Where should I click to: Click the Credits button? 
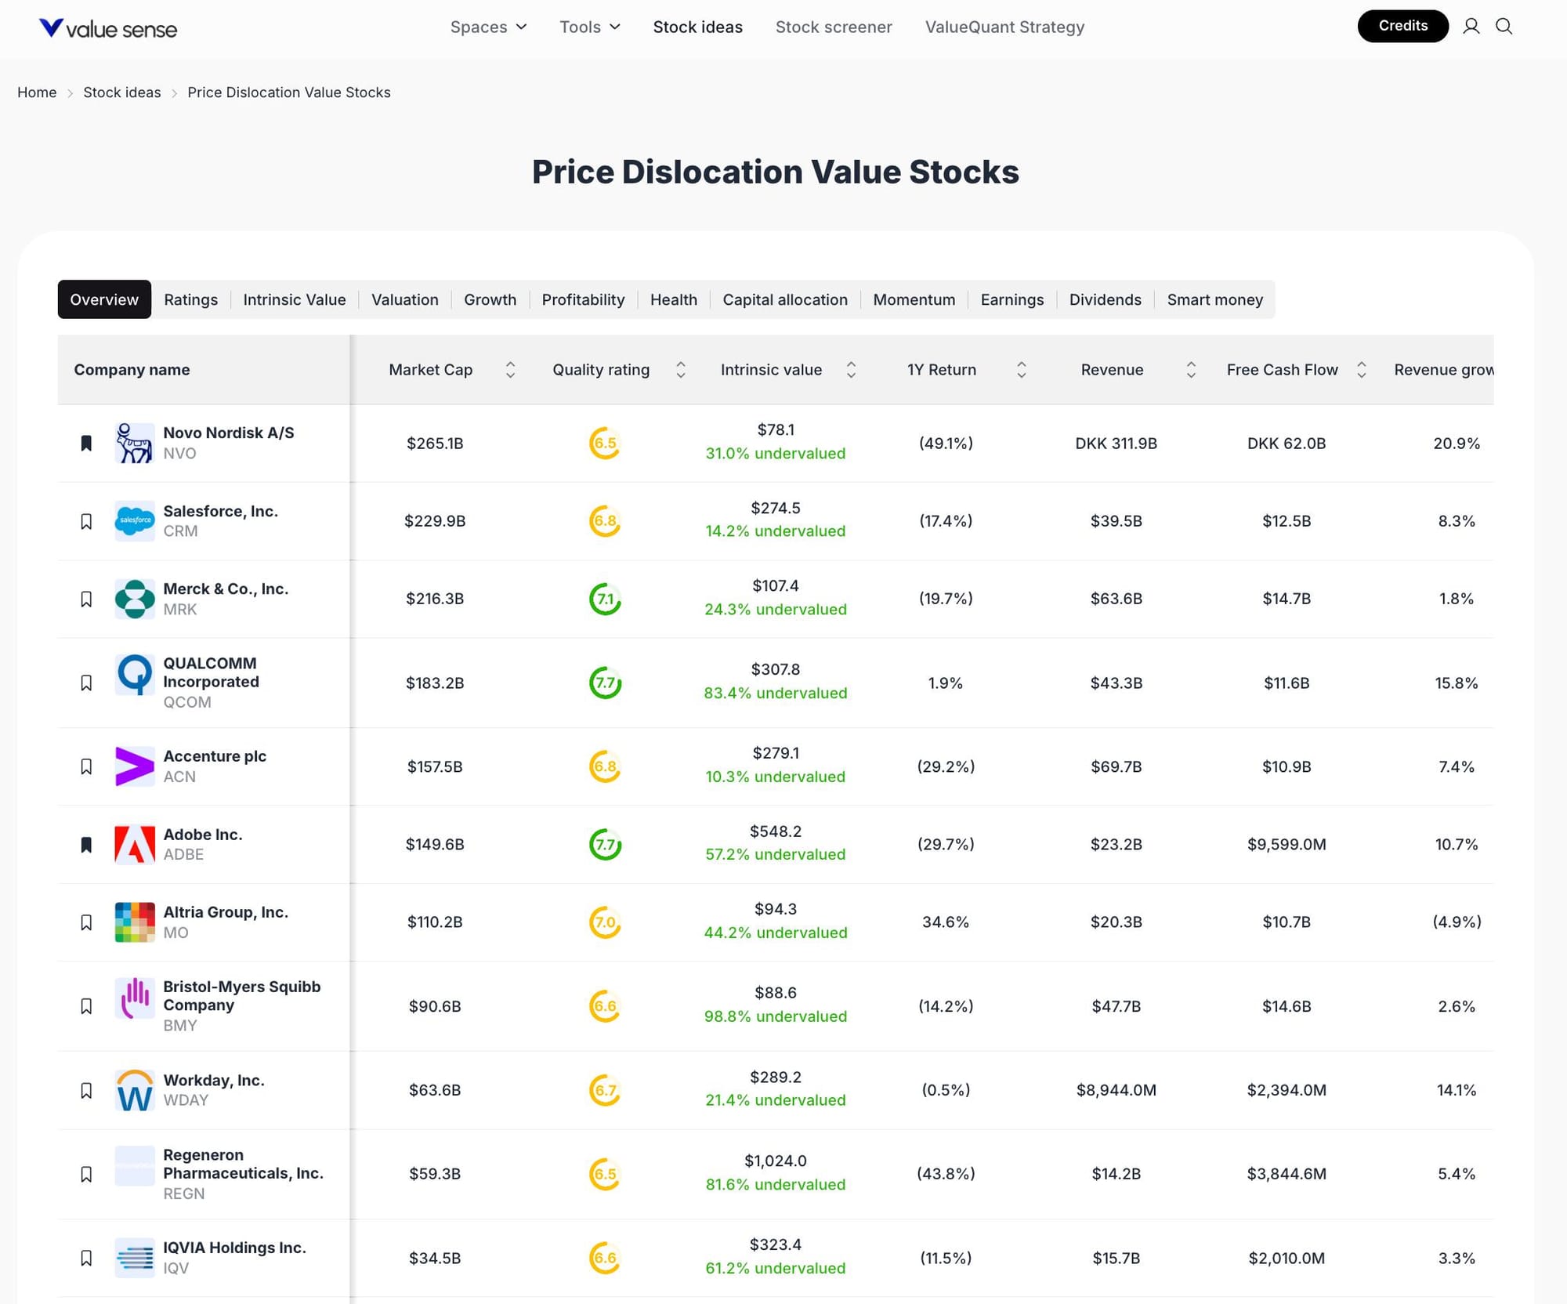coord(1402,26)
